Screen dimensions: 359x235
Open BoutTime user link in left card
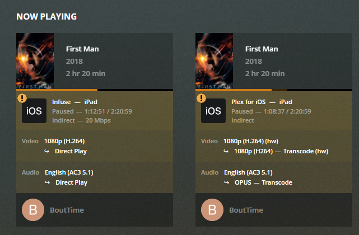click(67, 210)
